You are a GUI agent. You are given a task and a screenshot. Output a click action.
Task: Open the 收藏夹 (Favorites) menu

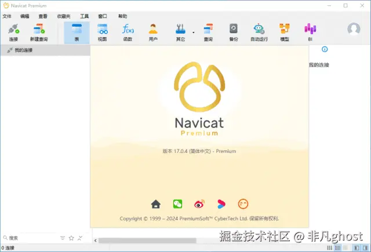pos(64,16)
